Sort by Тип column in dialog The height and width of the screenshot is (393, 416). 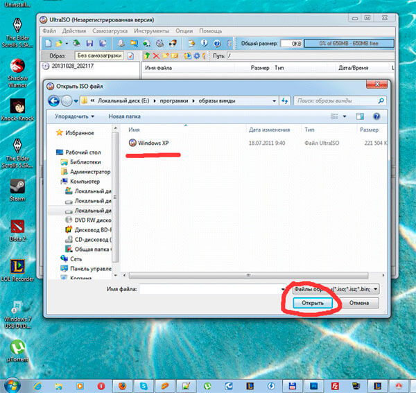[309, 130]
